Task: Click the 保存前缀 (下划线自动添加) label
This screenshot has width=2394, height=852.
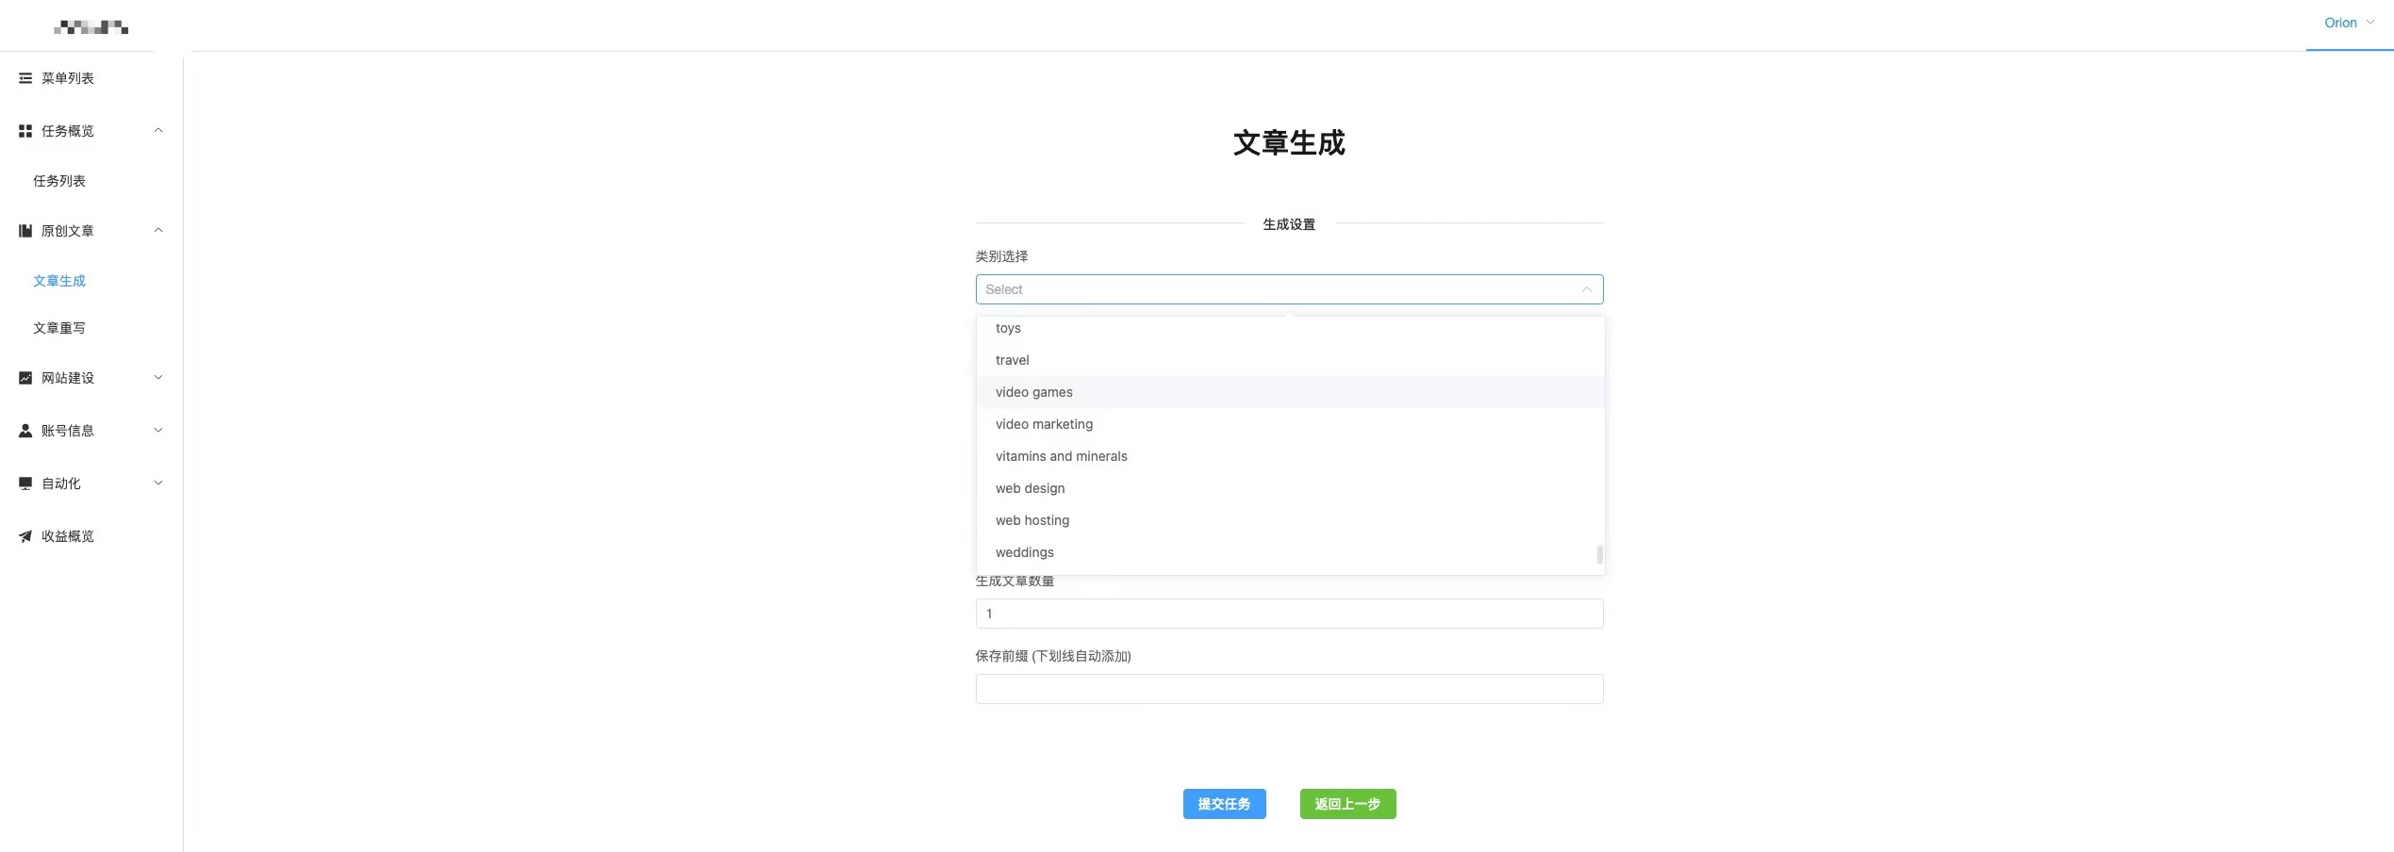Action: (1053, 656)
